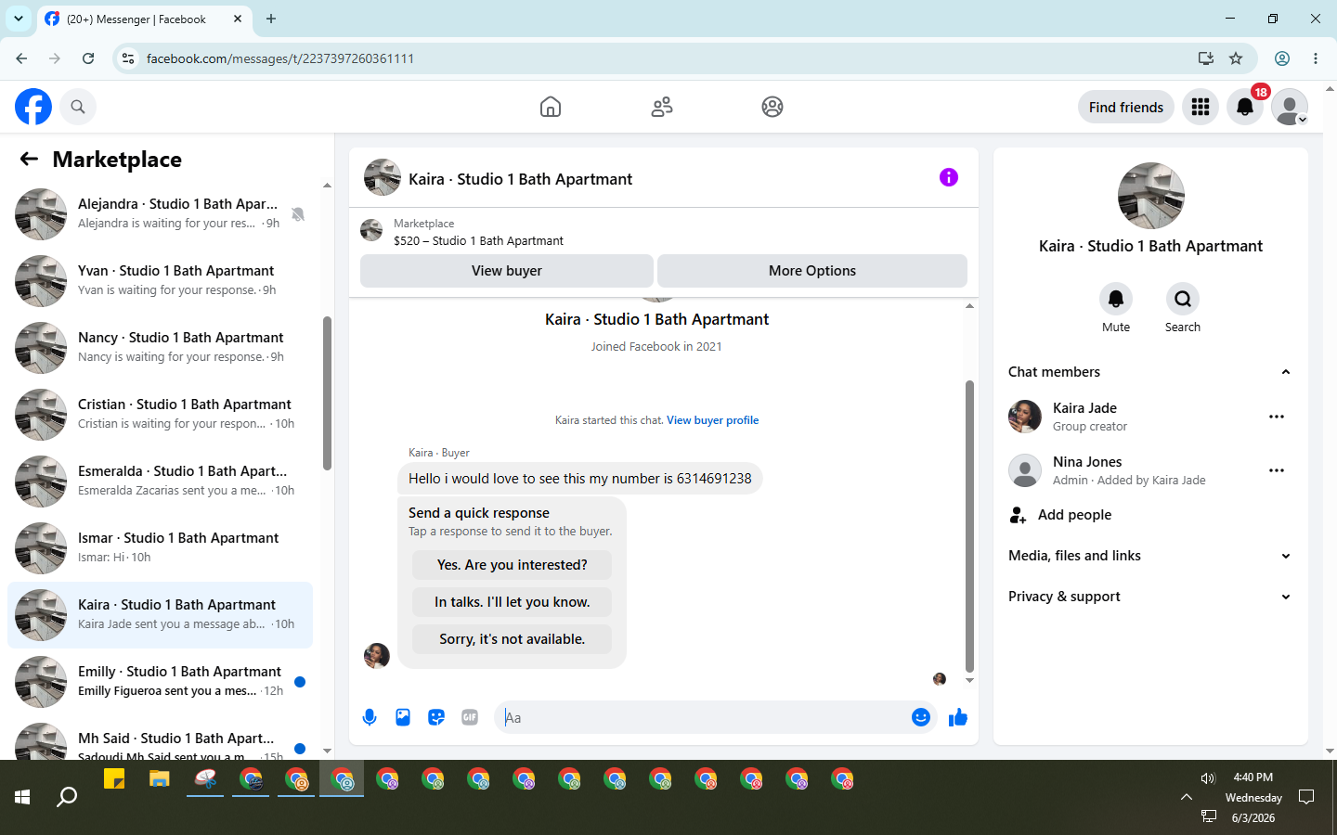Attach a photo with the image icon
The image size is (1337, 835).
click(403, 717)
